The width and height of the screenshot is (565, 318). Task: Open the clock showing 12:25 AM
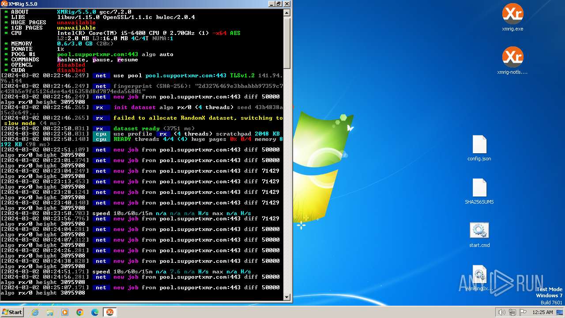click(543, 312)
